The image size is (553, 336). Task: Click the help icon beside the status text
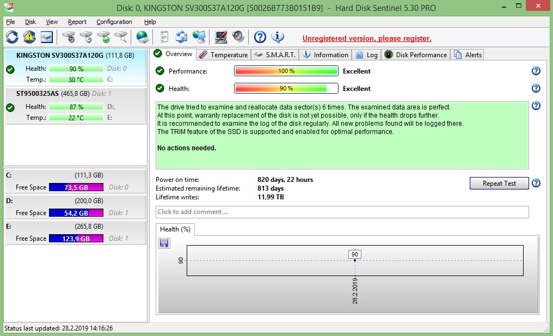tap(536, 106)
